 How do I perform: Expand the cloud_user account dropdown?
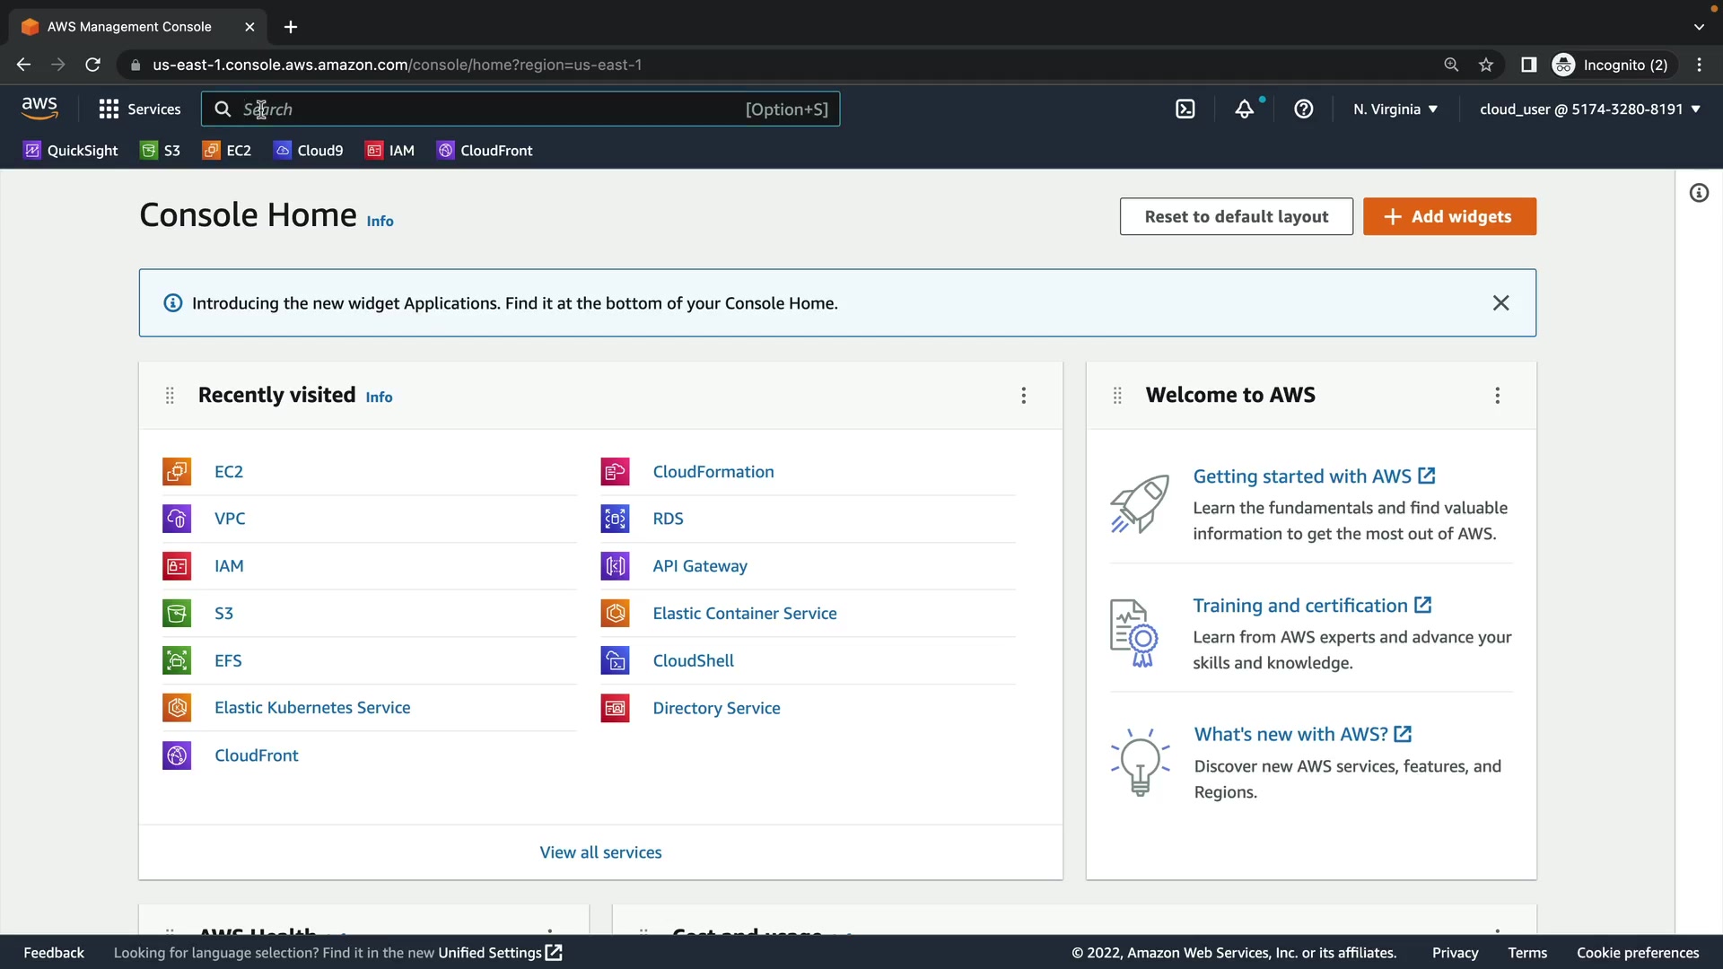coord(1589,109)
